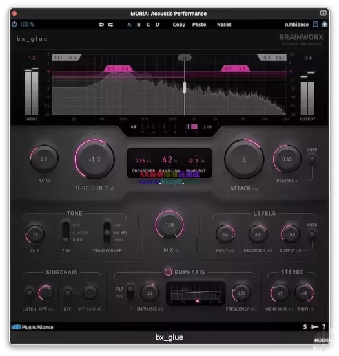Open the question mark help icon
This screenshot has height=356, width=339.
click(x=324, y=327)
